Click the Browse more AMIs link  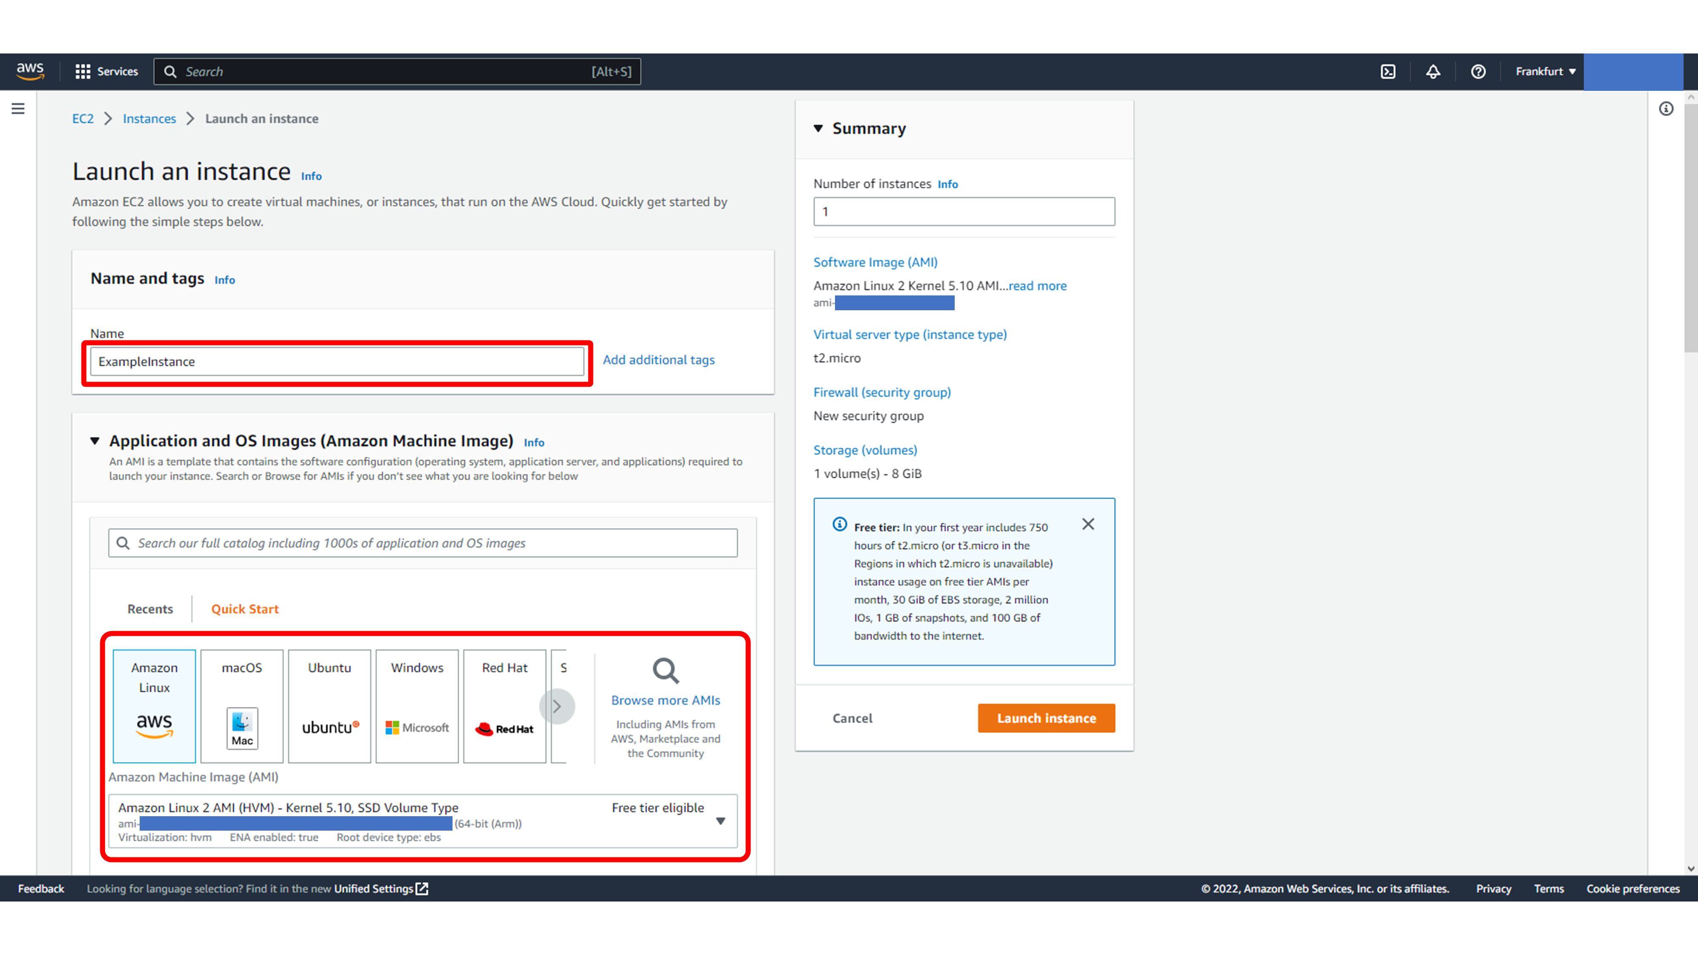[x=666, y=700]
